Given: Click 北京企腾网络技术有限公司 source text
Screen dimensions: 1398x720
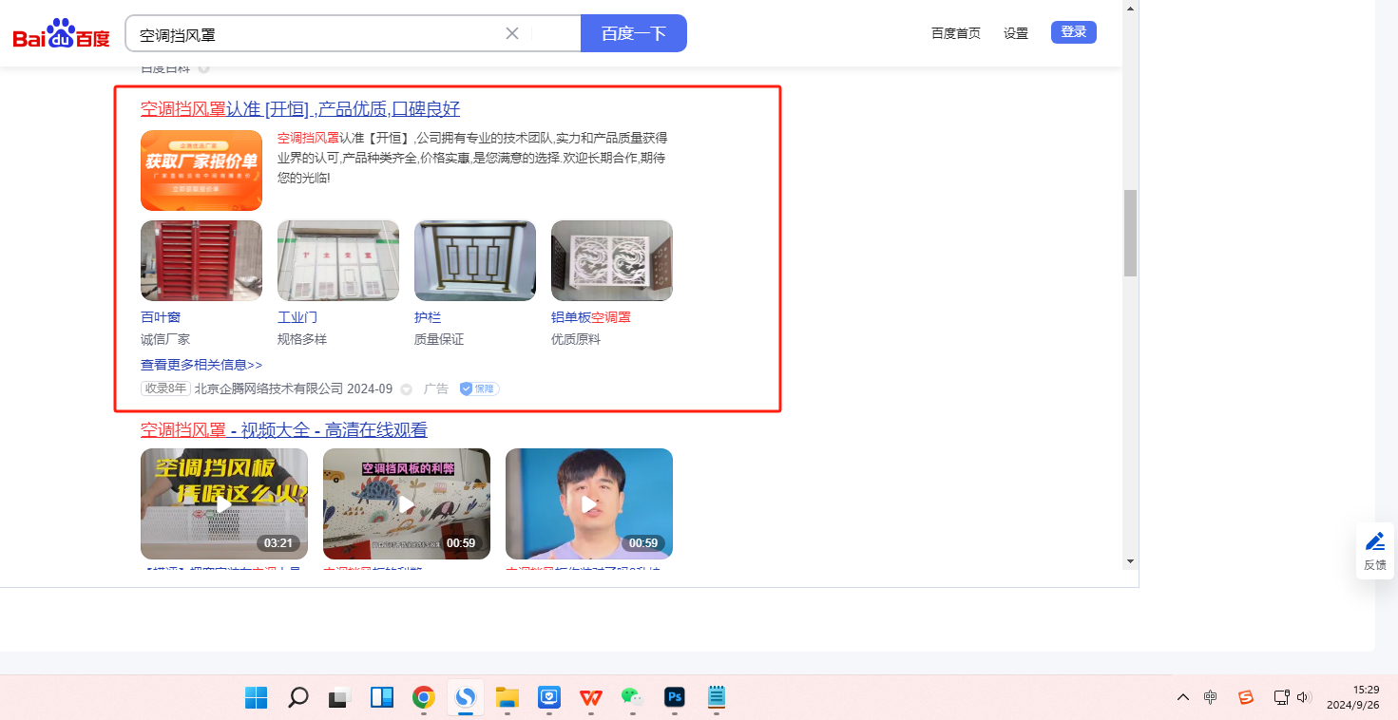Looking at the screenshot, I should pos(269,388).
